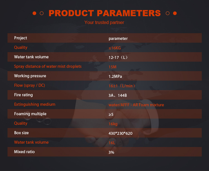
Task: Select the Project header cell
Action: click(21, 38)
